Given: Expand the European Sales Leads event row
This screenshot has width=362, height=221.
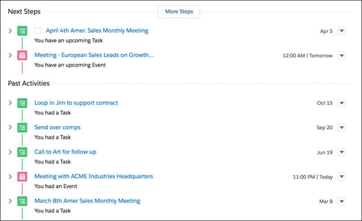Looking at the screenshot, I should pos(10,55).
